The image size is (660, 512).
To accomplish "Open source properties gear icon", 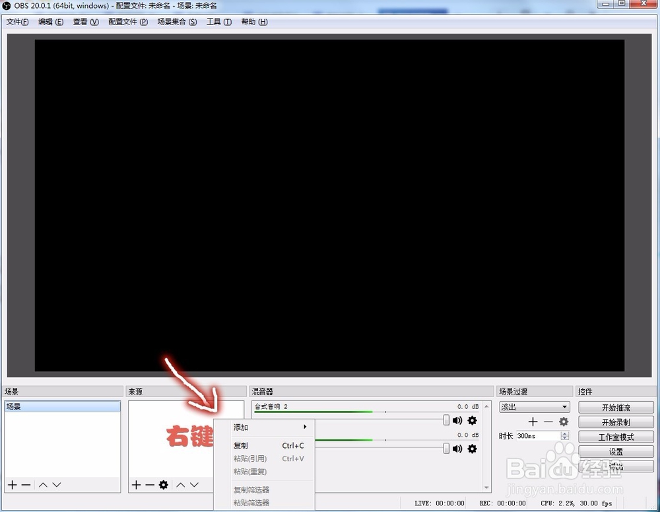I will (164, 485).
